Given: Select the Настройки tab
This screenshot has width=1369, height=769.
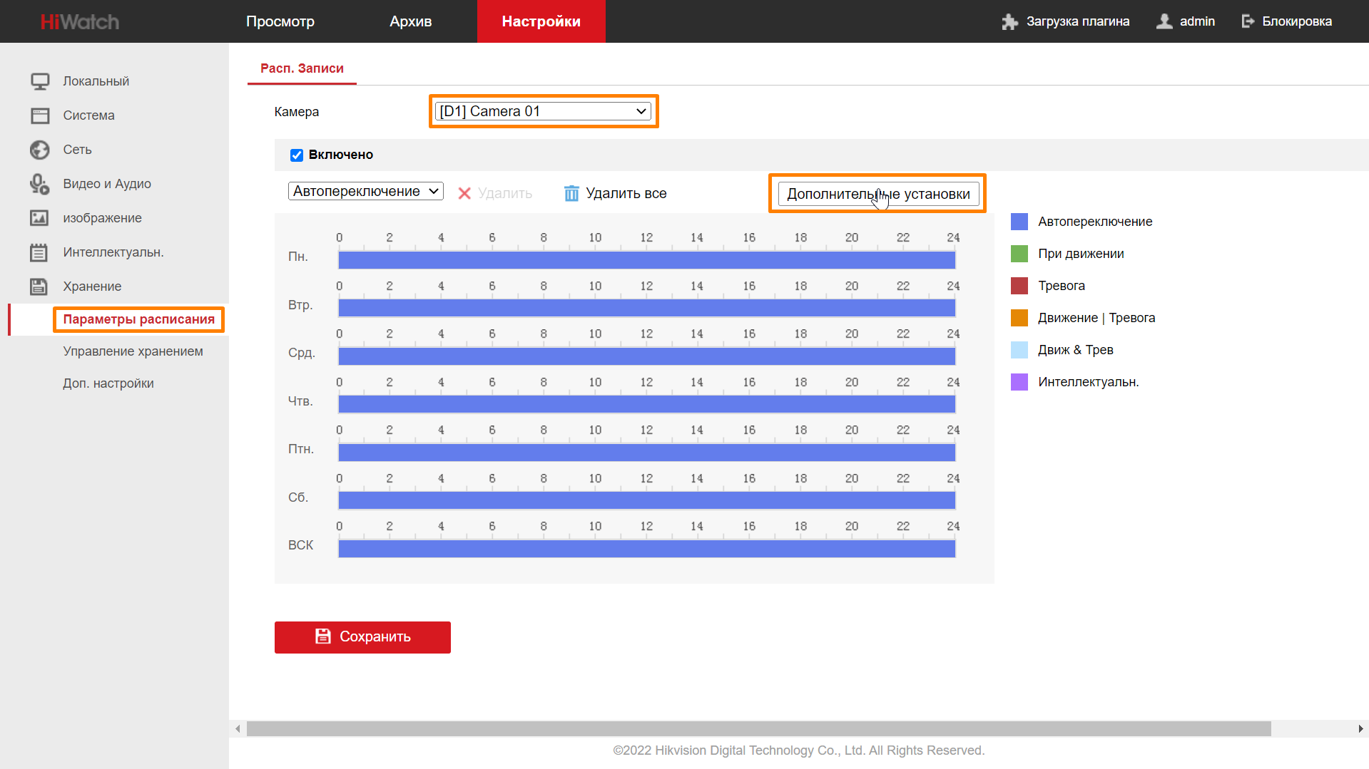Looking at the screenshot, I should pyautogui.click(x=541, y=21).
